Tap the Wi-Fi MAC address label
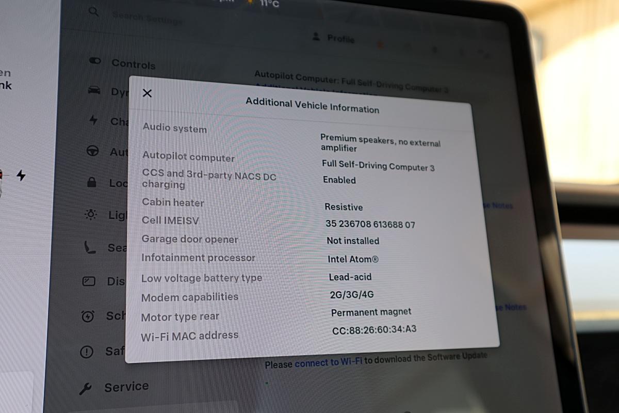Screen dimensions: 619x413 point(190,336)
